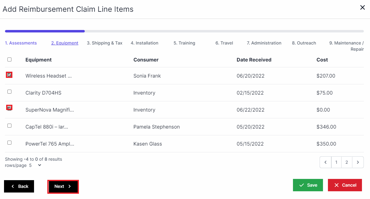Click the next page arrow in pagination

click(358, 162)
